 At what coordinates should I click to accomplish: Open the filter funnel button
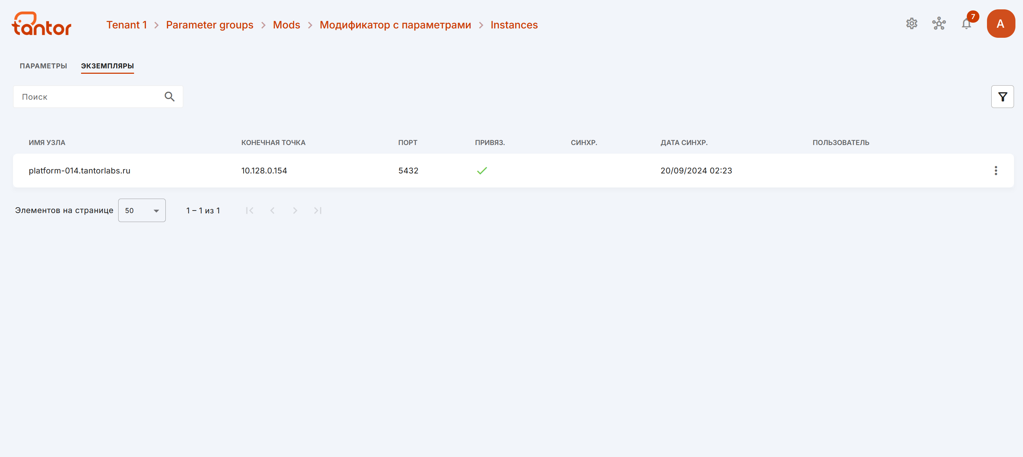point(1002,96)
